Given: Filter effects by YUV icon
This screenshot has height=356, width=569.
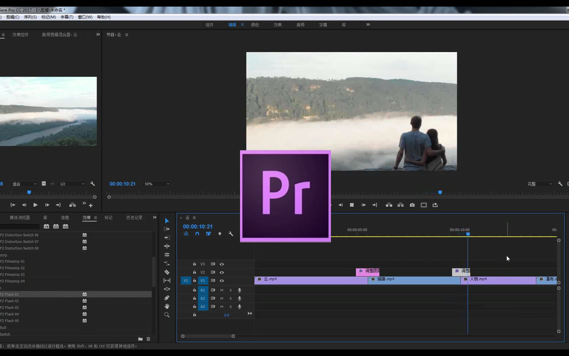Looking at the screenshot, I should [x=66, y=226].
